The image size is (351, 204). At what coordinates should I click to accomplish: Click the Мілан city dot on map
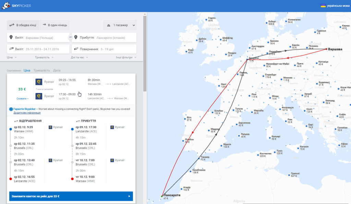tap(270, 98)
